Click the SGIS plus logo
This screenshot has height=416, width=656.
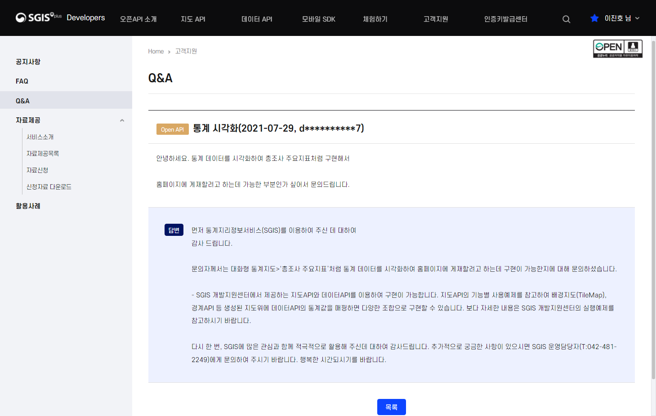(x=38, y=18)
